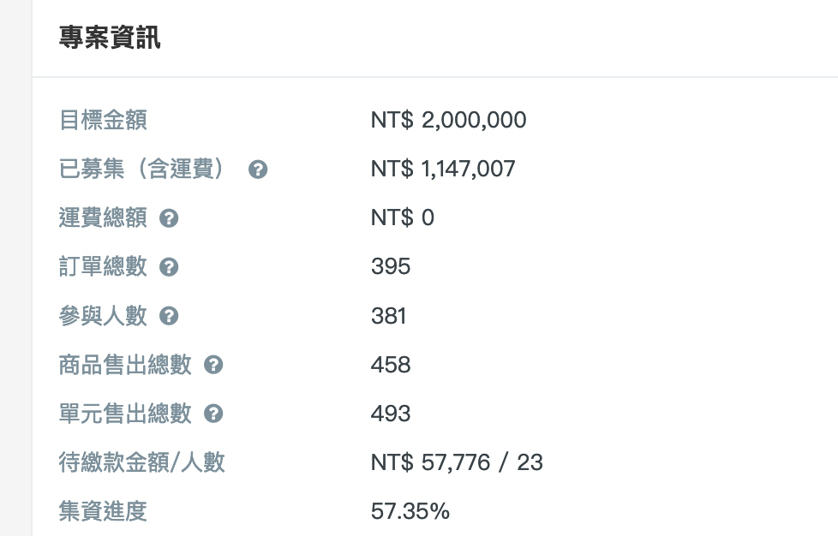Click the NT$ 1,147,007 raised amount
The width and height of the screenshot is (838, 536).
pos(443,170)
